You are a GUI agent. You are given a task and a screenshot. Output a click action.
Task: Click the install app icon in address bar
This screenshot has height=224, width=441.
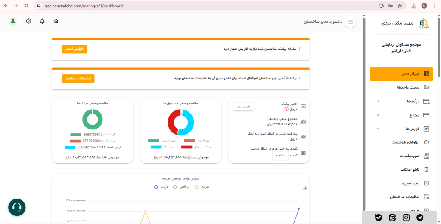(381, 6)
